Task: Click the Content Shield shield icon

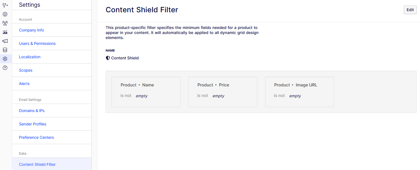Action: tap(108, 58)
